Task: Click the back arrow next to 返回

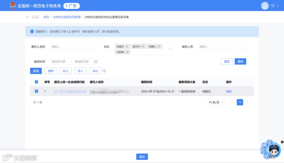Action: [28, 17]
